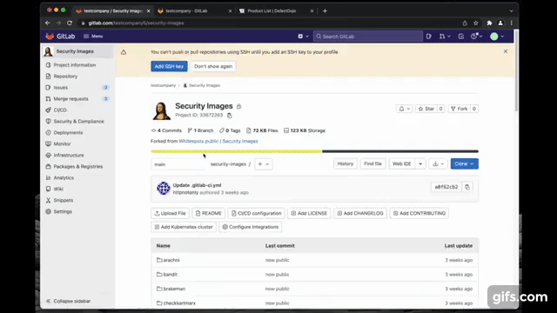Open Settings in the left sidebar

(63, 211)
